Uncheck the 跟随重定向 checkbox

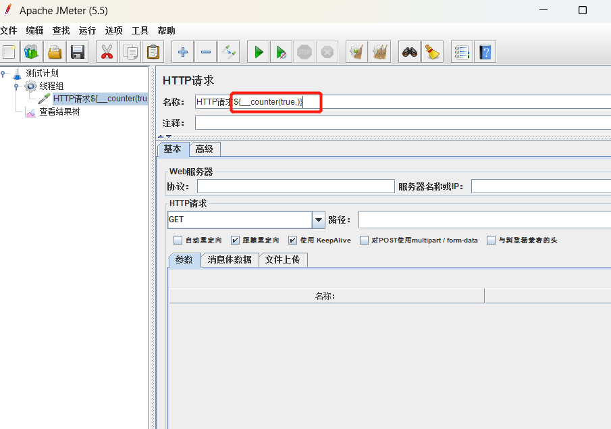[235, 241]
